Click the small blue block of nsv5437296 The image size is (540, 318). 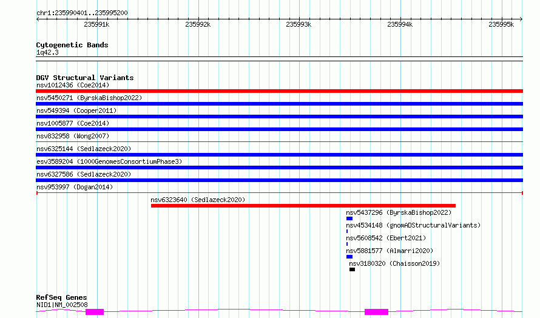click(x=349, y=218)
